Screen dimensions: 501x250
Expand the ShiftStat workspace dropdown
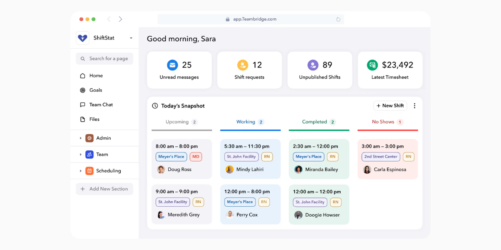[131, 38]
